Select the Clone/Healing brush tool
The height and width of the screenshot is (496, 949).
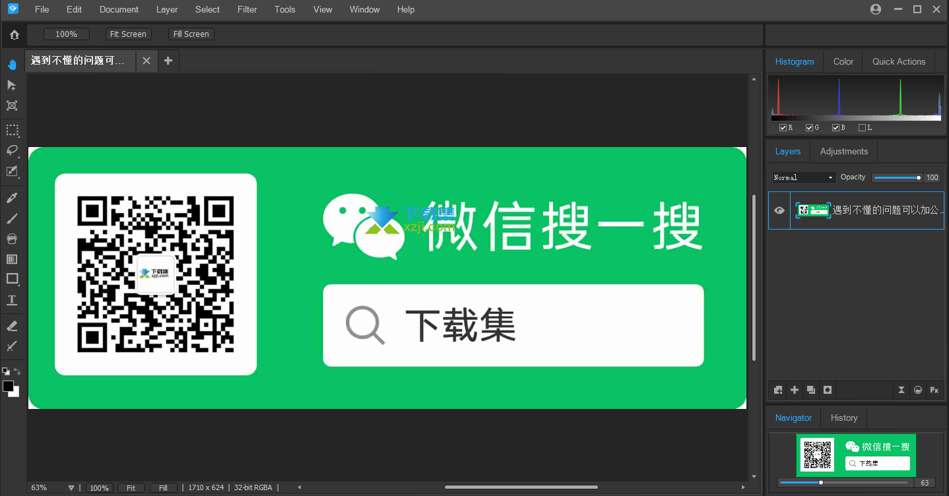coord(12,346)
